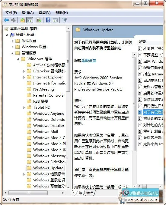Open the 帮助(H) menu
166x205 pixels.
pyautogui.click(x=62, y=13)
